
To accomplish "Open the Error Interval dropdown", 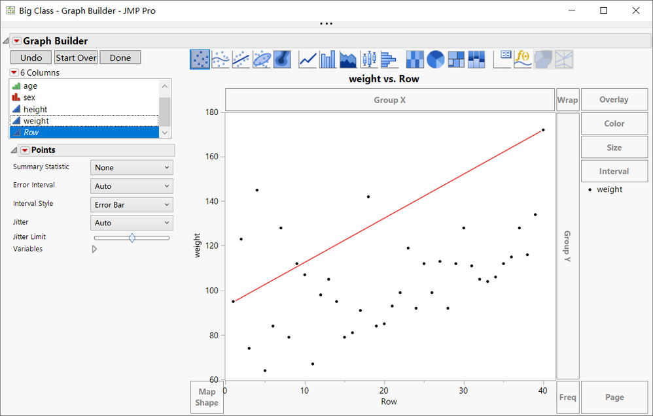I will pos(132,186).
